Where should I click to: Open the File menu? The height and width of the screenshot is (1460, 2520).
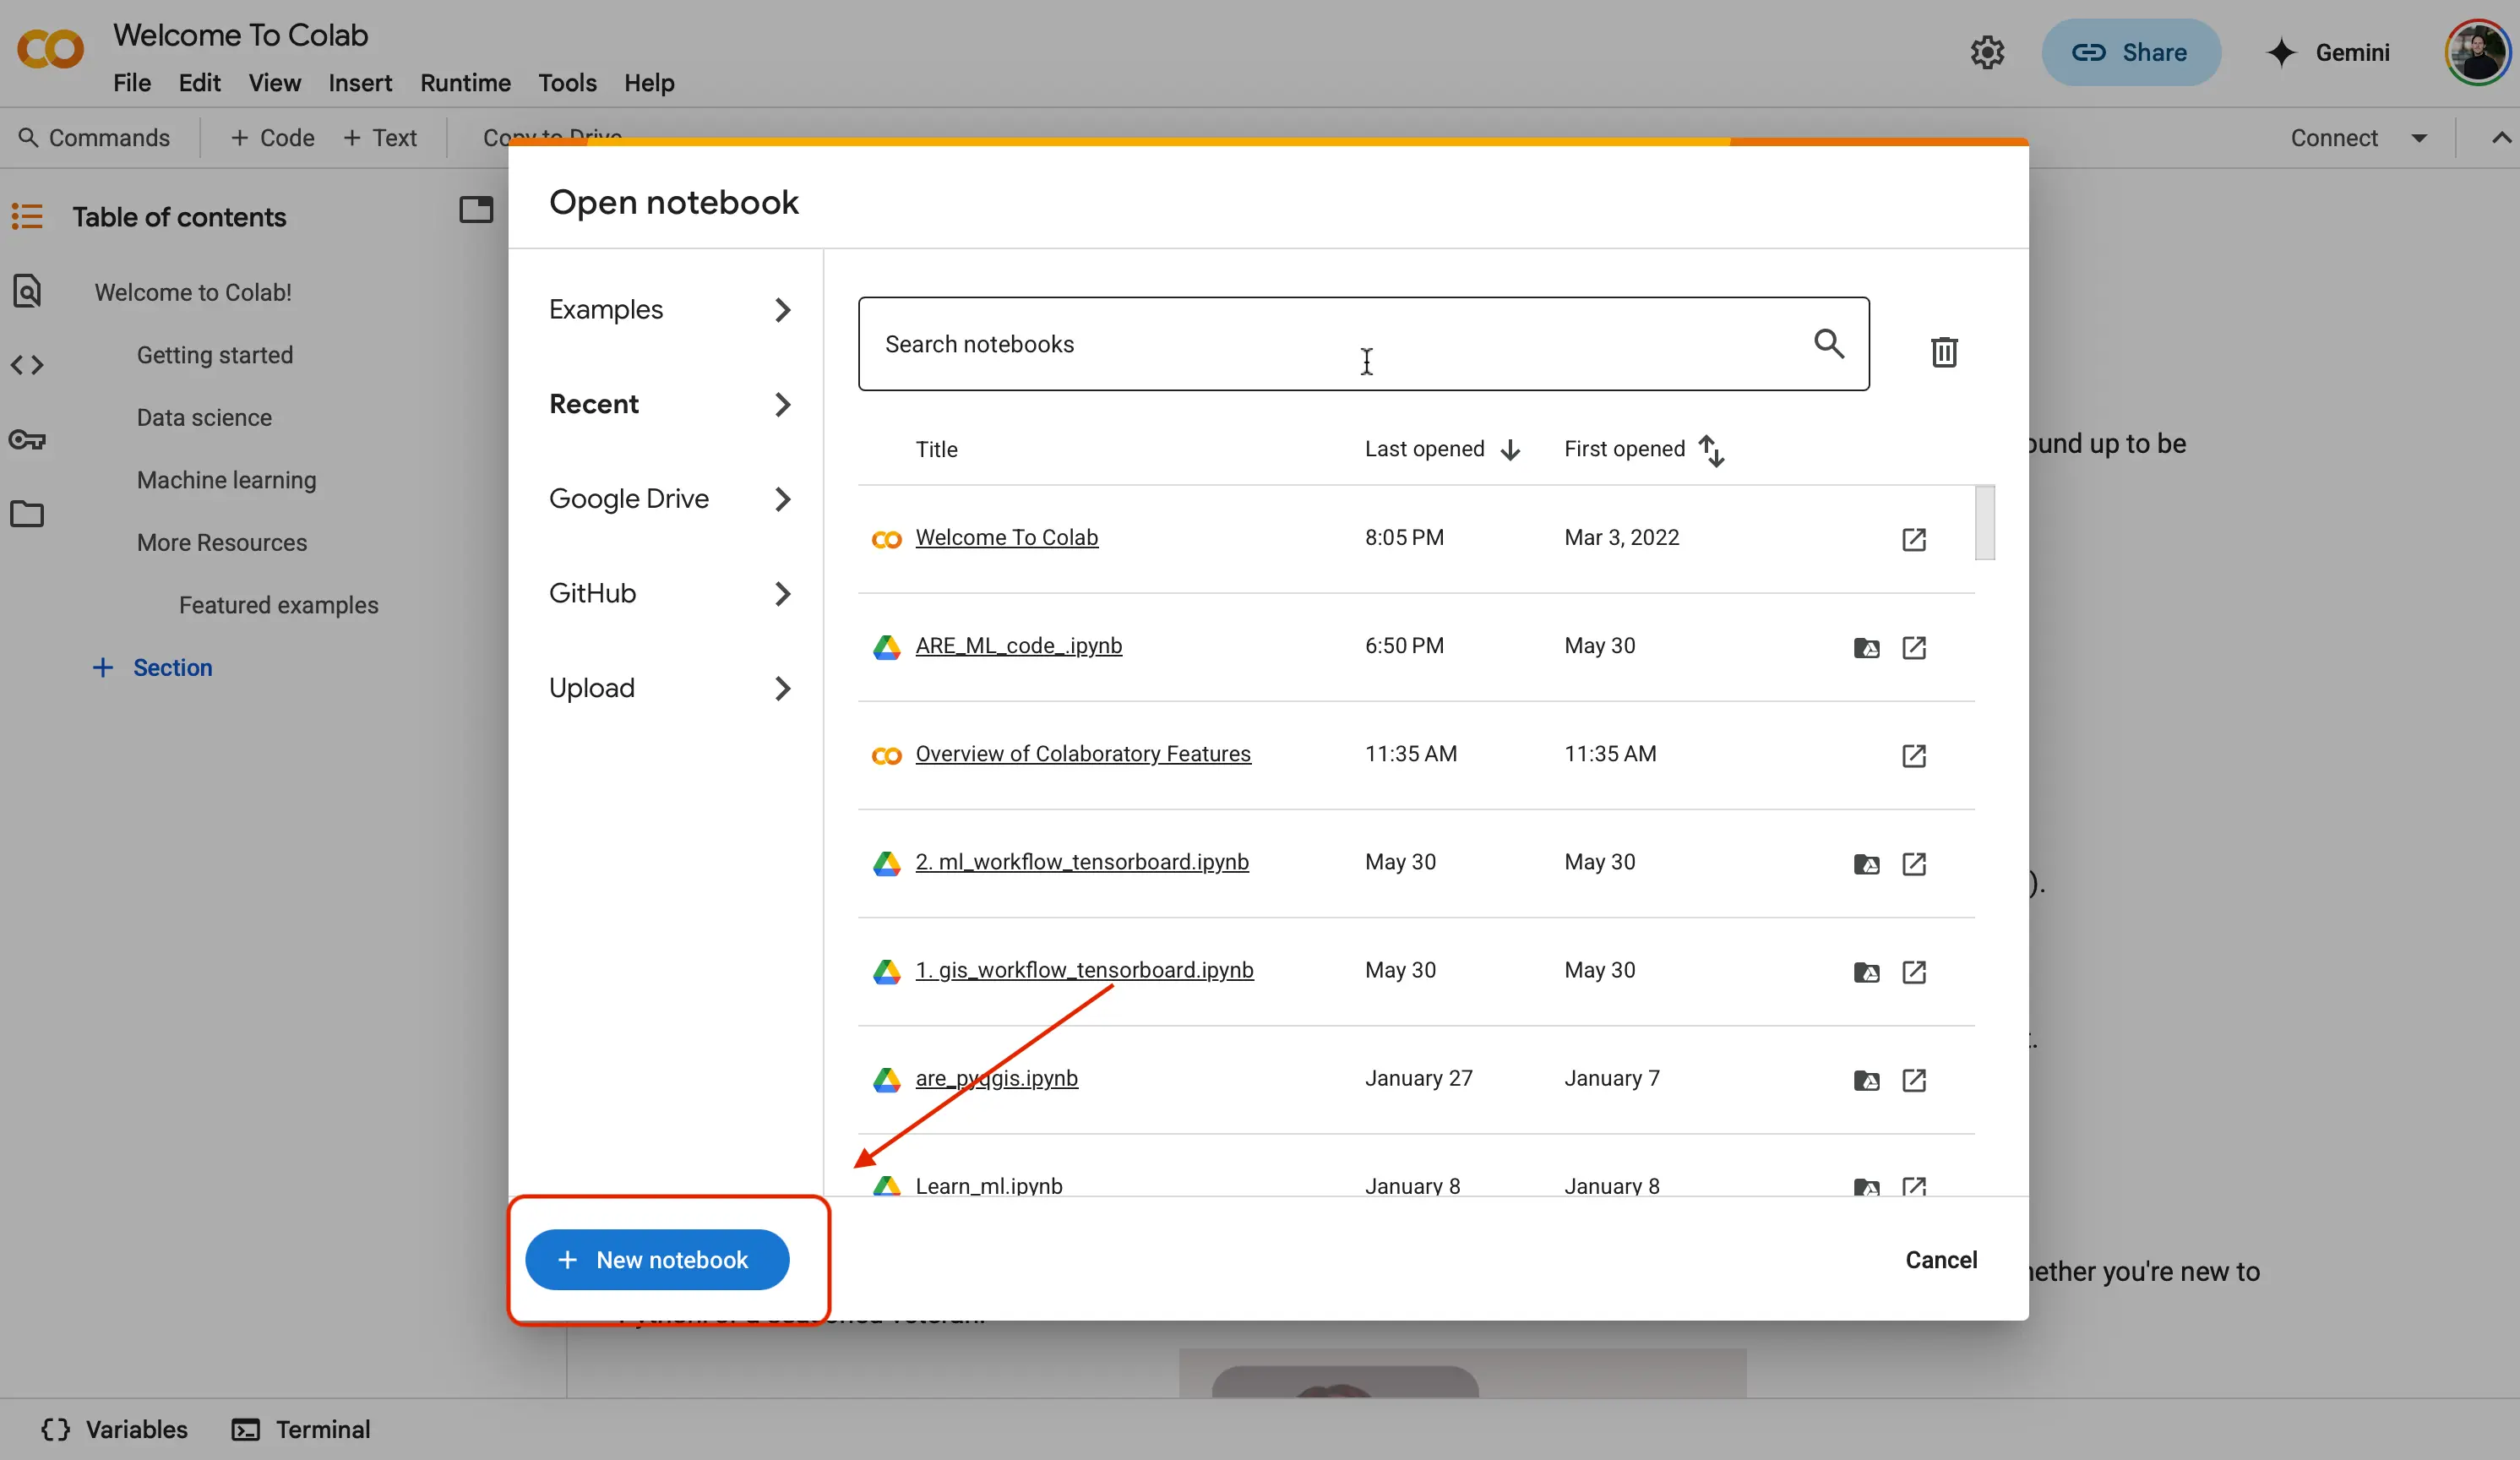(132, 83)
